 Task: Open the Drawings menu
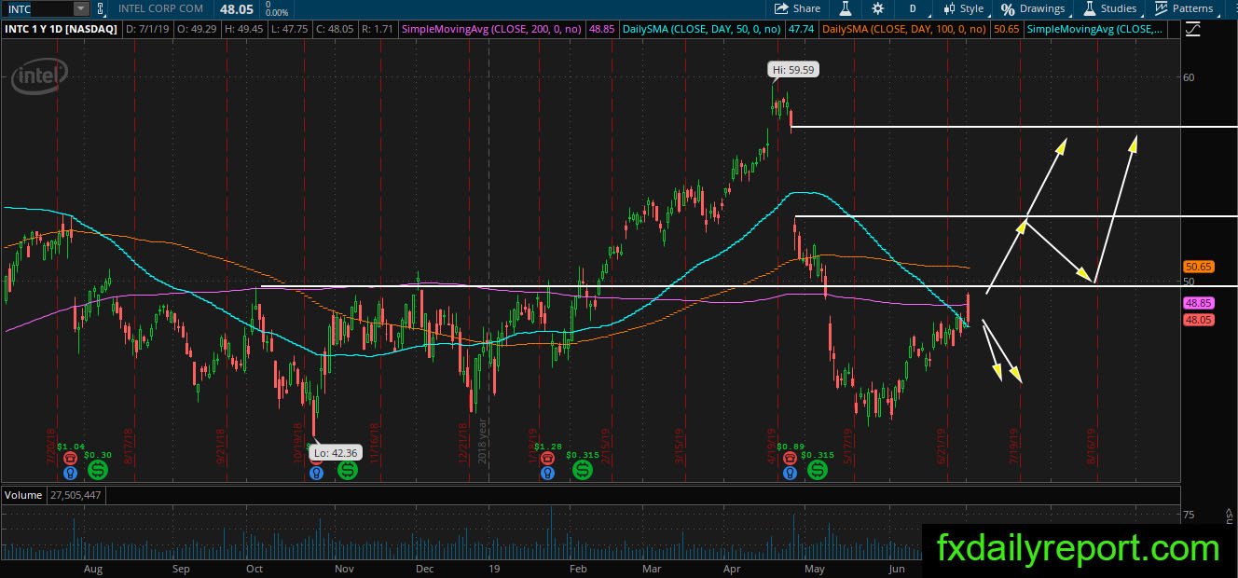tap(1033, 8)
